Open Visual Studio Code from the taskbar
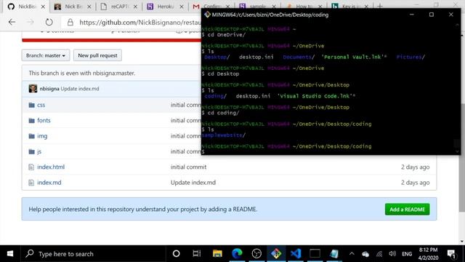 tap(296, 254)
